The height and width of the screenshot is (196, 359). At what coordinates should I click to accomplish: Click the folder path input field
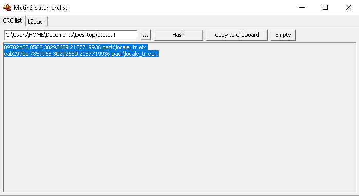[x=71, y=35]
